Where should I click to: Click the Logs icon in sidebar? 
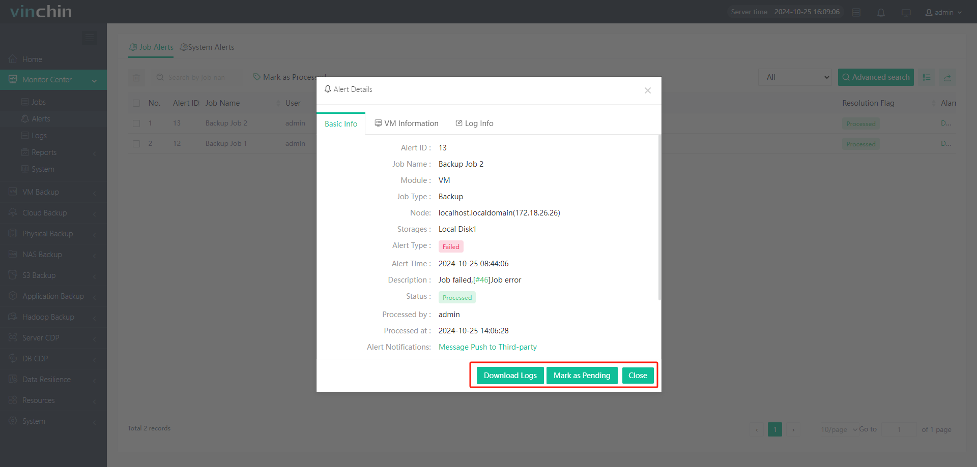24,135
